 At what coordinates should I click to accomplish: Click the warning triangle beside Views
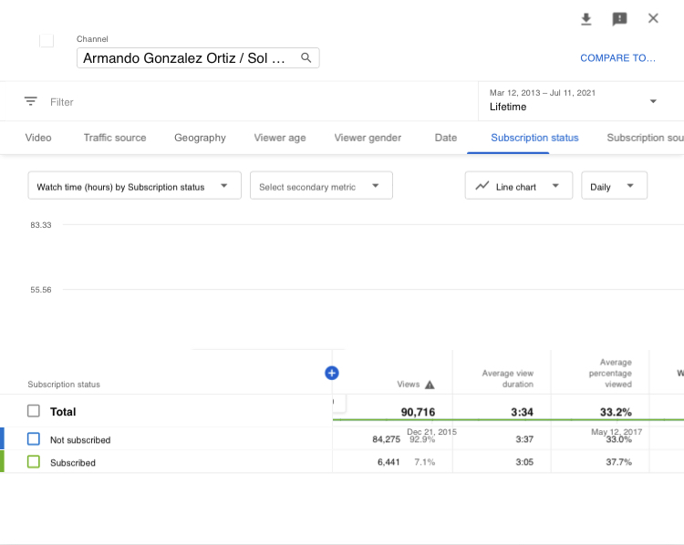pos(430,385)
